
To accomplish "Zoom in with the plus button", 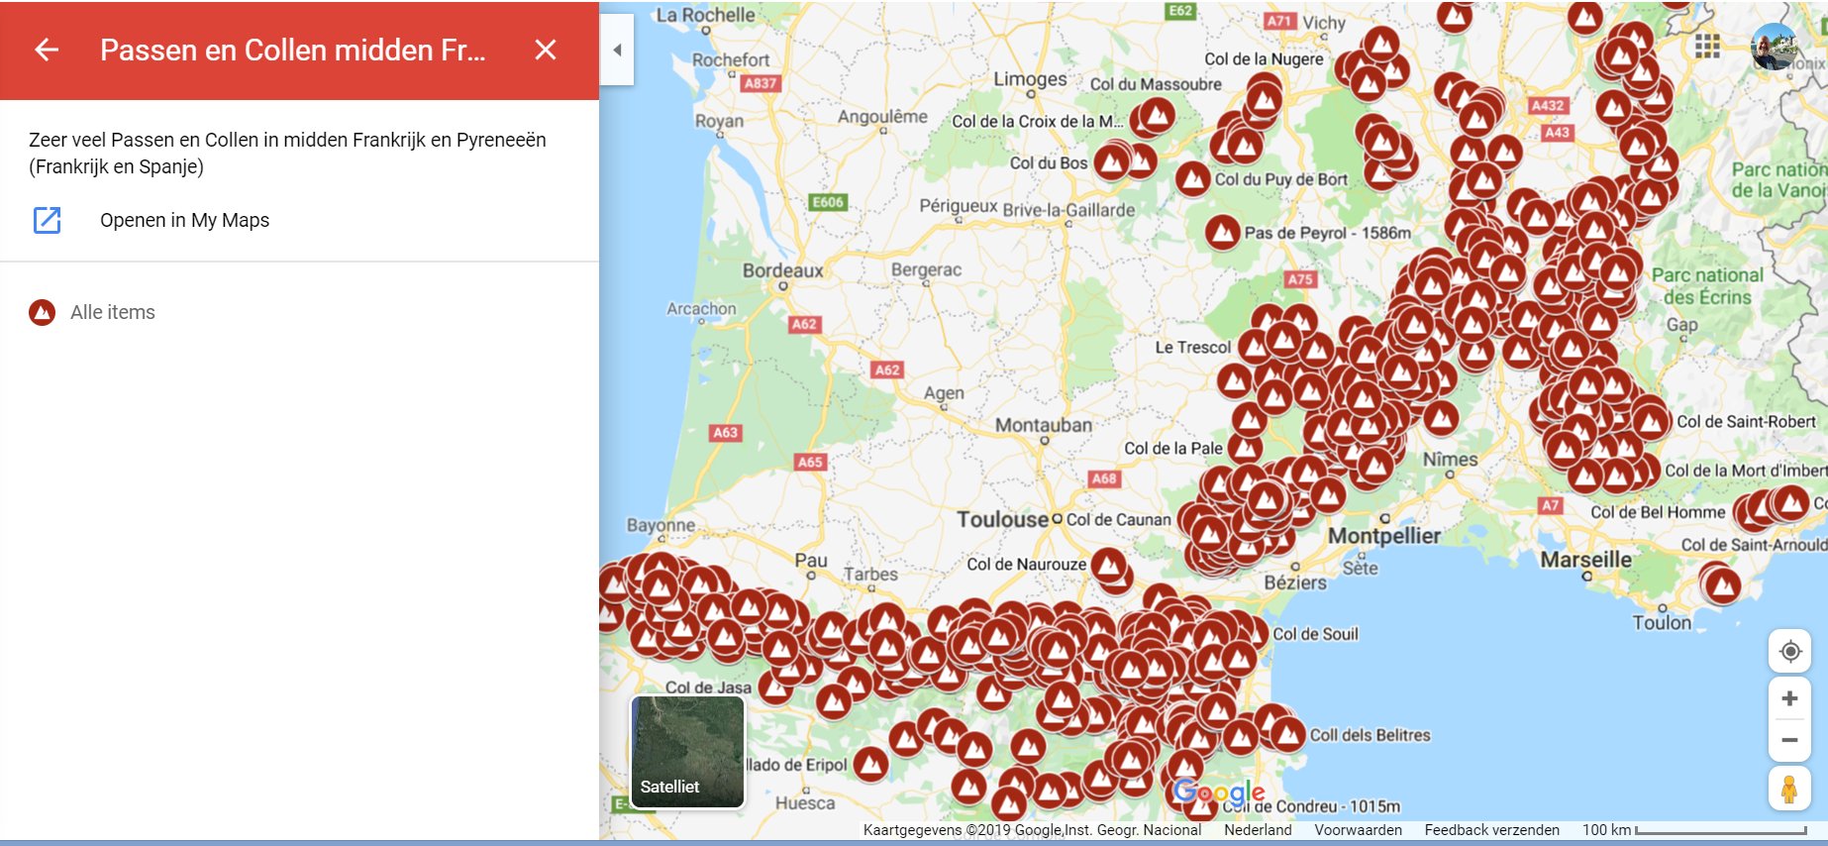I will pos(1789,698).
